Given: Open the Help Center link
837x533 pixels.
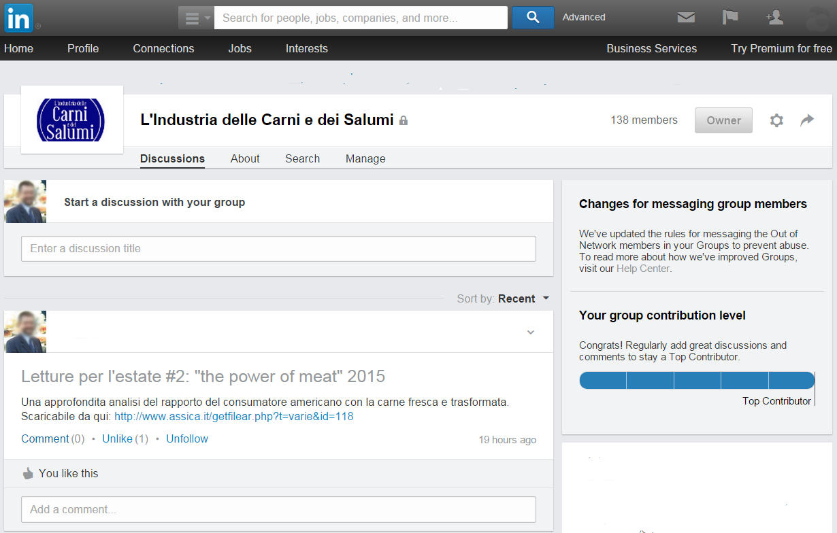Looking at the screenshot, I should [x=643, y=269].
